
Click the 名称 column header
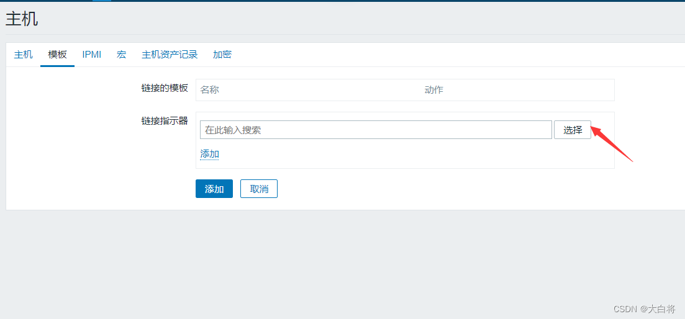click(210, 90)
